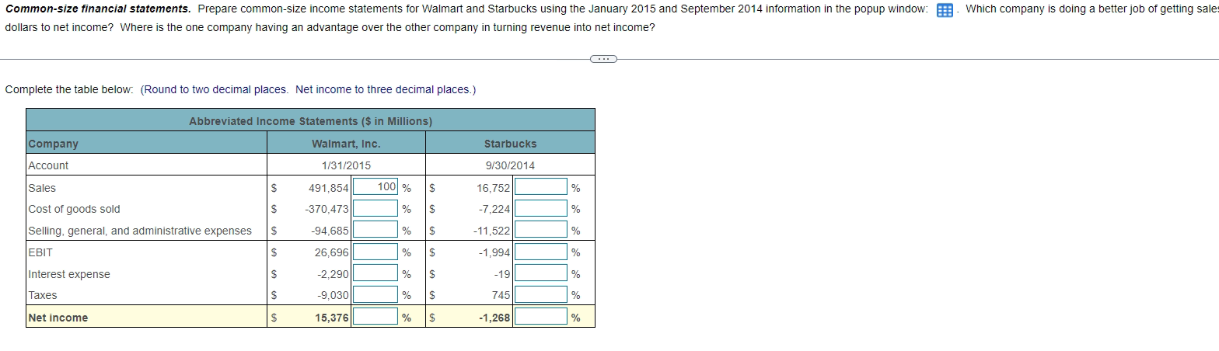Select the Walmart SG&A value -94,685
This screenshot has height=351, width=1219.
pyautogui.click(x=330, y=231)
